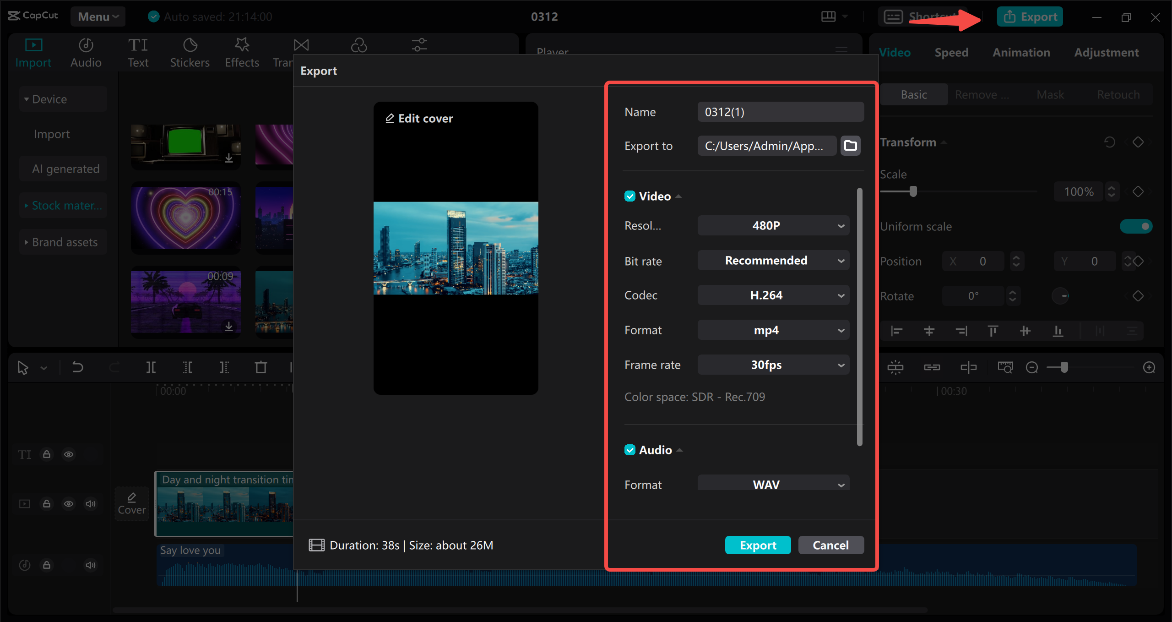Expand the Resolution dropdown to change
Screen dimensions: 1172x622
click(772, 225)
